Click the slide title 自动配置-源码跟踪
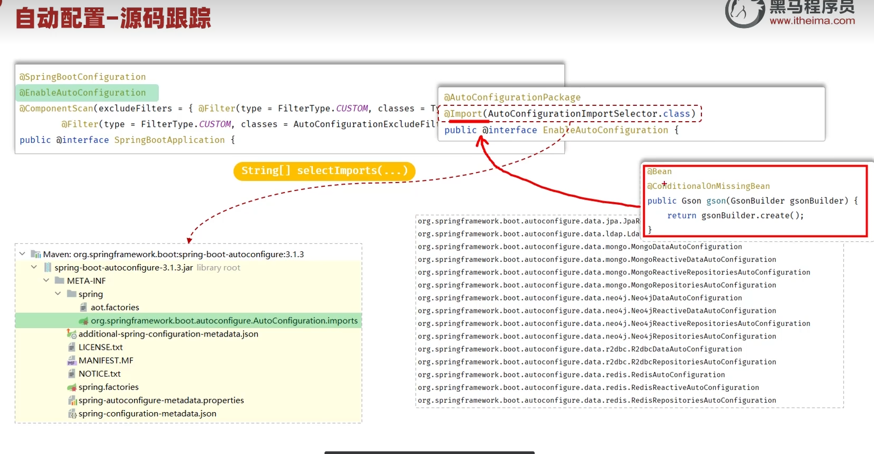The width and height of the screenshot is (874, 454). pos(113,18)
